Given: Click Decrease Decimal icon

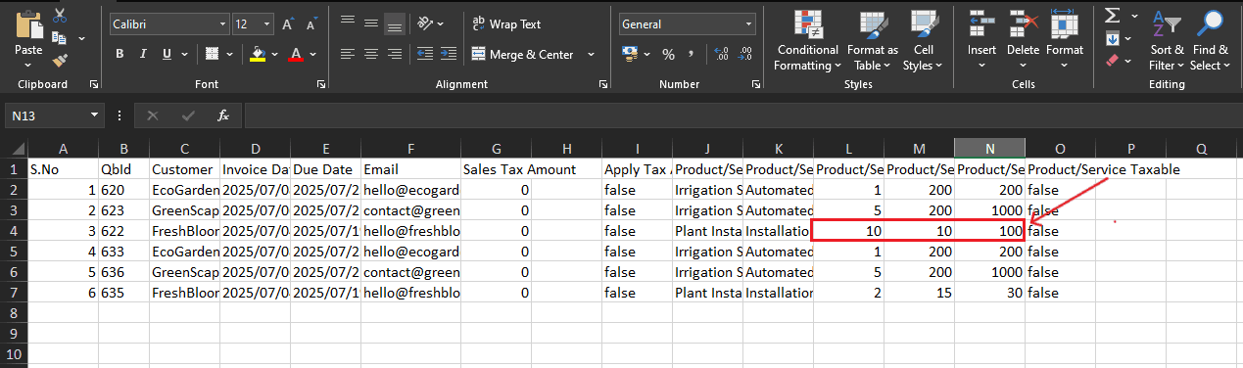Looking at the screenshot, I should [746, 54].
